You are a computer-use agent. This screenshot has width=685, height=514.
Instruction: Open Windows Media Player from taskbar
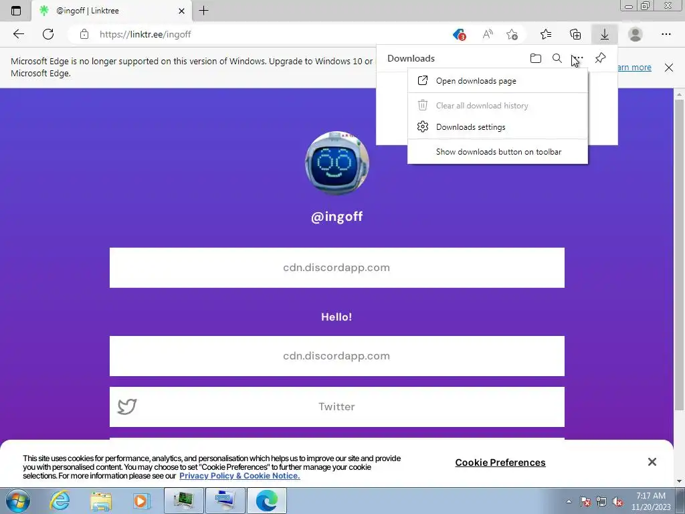(141, 501)
